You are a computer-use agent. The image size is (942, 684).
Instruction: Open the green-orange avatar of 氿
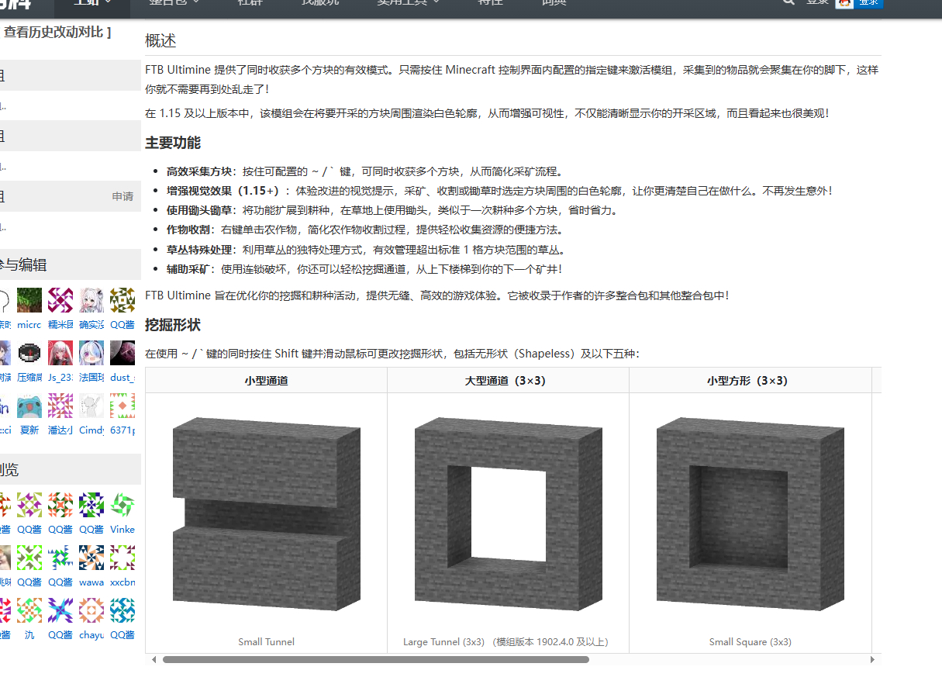coord(29,610)
